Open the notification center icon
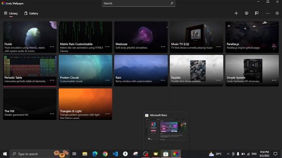 coord(275,154)
